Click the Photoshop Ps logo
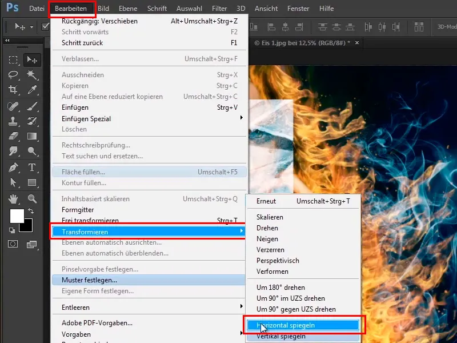The image size is (457, 343). 12,7
